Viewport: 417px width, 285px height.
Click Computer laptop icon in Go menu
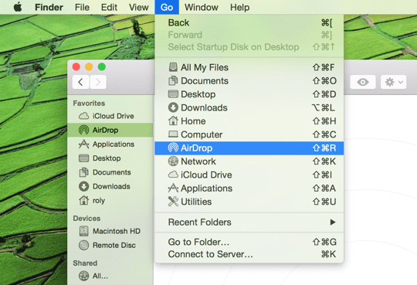(173, 134)
